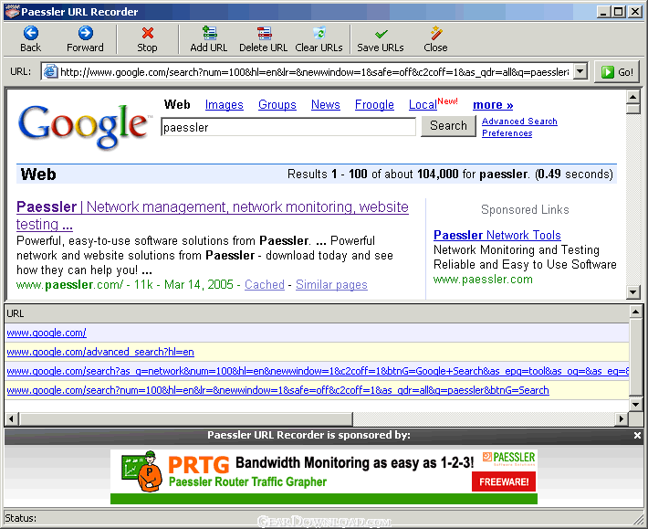
Task: Click the Google search box containing paessler
Action: [x=288, y=127]
